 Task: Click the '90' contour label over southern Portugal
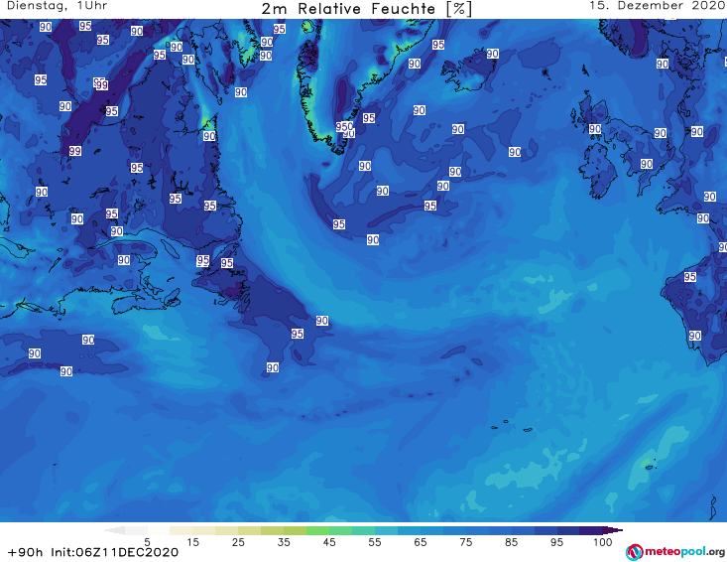(694, 336)
